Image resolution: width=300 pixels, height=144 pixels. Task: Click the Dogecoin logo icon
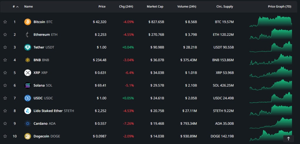(28, 136)
